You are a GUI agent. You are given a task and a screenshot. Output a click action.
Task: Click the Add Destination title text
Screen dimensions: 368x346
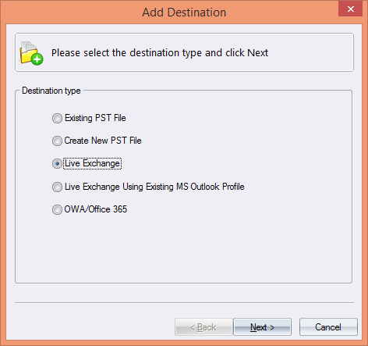(x=184, y=12)
